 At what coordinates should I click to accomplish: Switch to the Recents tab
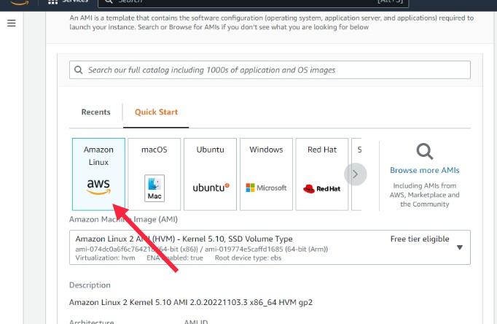click(95, 112)
